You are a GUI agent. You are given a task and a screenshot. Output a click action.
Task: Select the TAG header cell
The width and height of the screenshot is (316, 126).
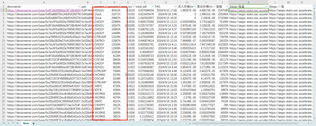coord(166,6)
